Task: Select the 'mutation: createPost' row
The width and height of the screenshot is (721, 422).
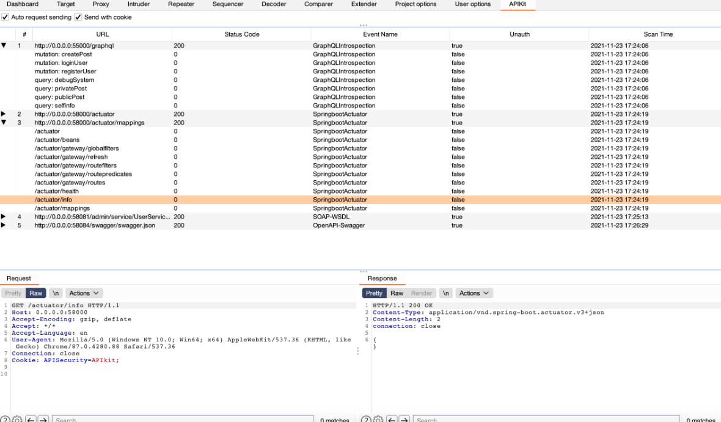Action: [x=360, y=54]
